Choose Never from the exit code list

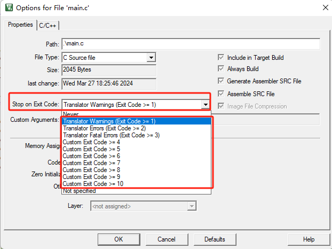pos(71,114)
